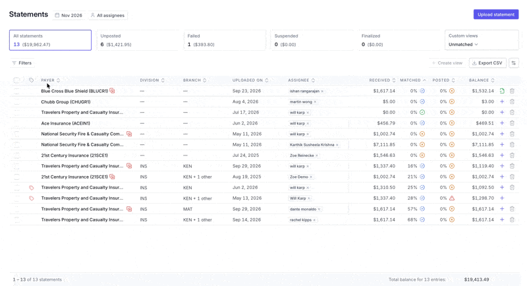
Task: Check the Blue Cross Blue Shield row checkbox
Action: point(16,91)
